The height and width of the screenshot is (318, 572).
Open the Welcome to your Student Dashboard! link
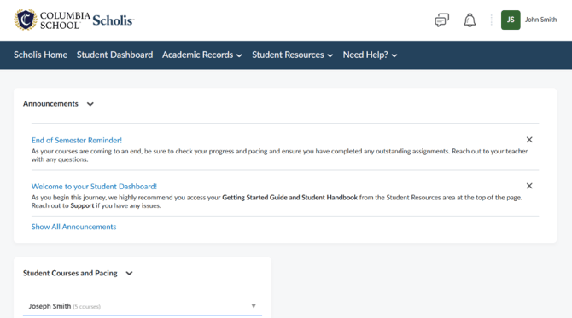[x=94, y=187]
